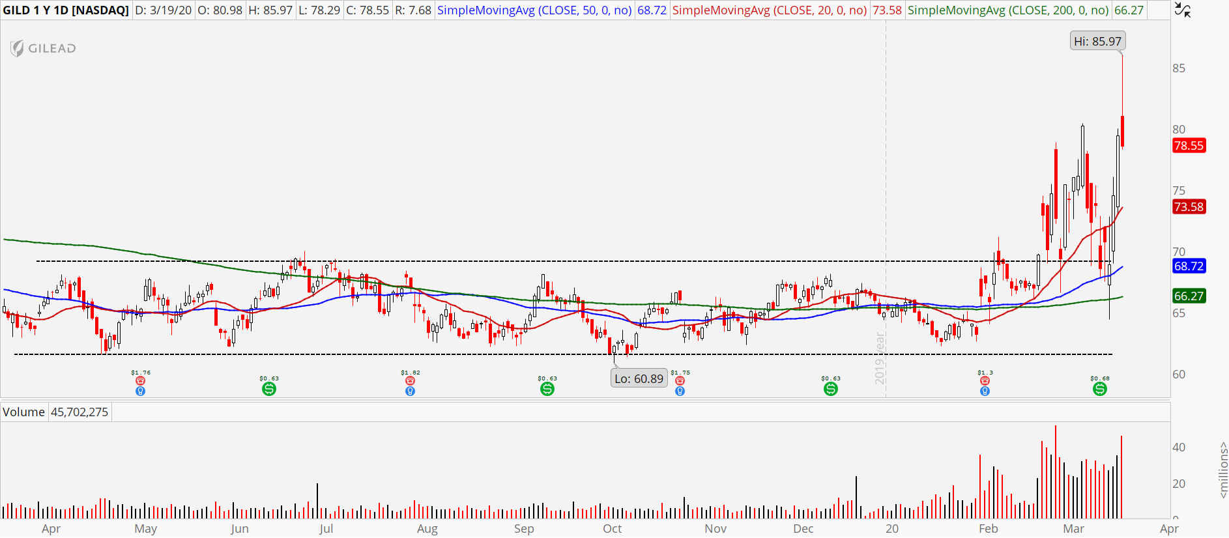
Task: Click the 80 price axis label
Action: click(1179, 130)
